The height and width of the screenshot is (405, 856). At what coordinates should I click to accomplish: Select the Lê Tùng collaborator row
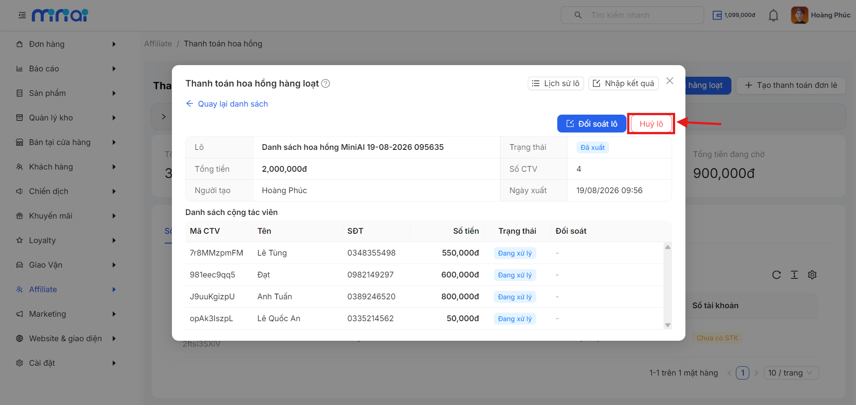click(x=424, y=253)
